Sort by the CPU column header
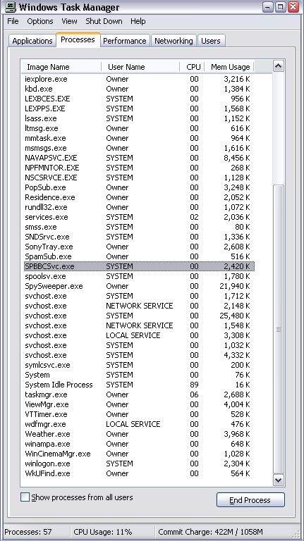The height and width of the screenshot is (541, 304). point(193,67)
